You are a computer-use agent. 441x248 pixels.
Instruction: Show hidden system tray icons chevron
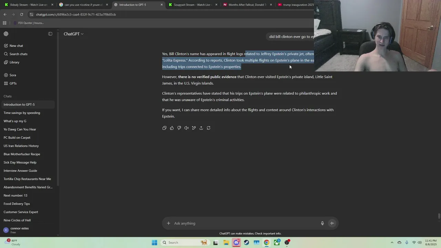[x=392, y=242]
